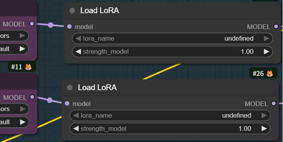
Task: Select the upper Load LoRA title bar
Action: pos(172,10)
